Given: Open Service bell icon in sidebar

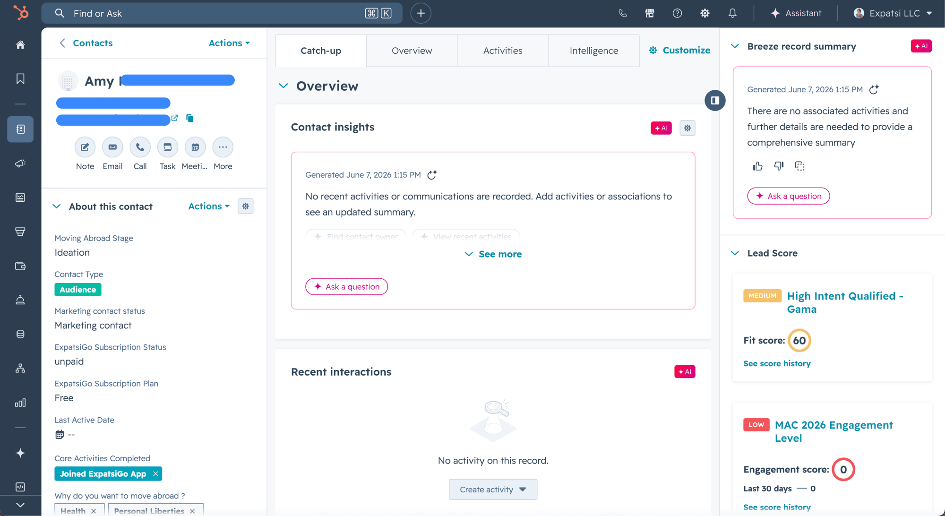Looking at the screenshot, I should click(x=20, y=300).
